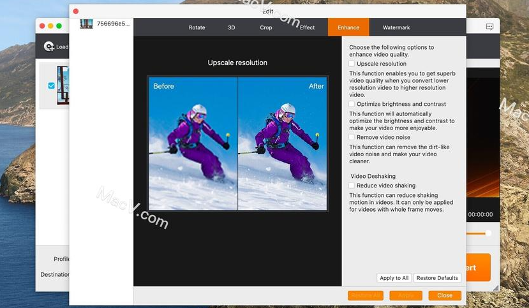The image size is (529, 308).
Task: Click the orange Apply button
Action: tap(406, 295)
